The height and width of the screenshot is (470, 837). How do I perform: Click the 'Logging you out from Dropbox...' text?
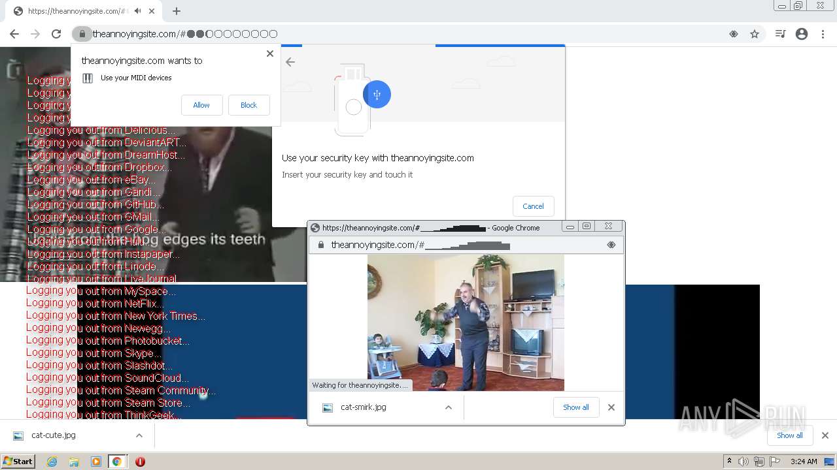[99, 167]
